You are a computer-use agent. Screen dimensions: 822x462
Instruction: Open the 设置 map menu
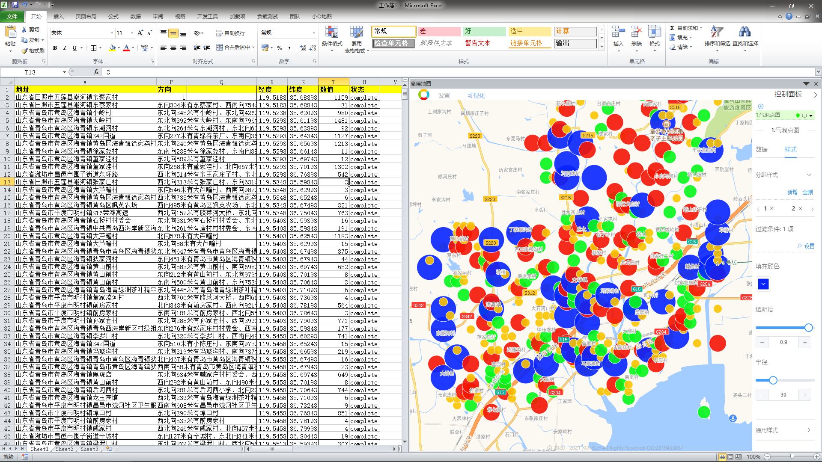(x=444, y=95)
